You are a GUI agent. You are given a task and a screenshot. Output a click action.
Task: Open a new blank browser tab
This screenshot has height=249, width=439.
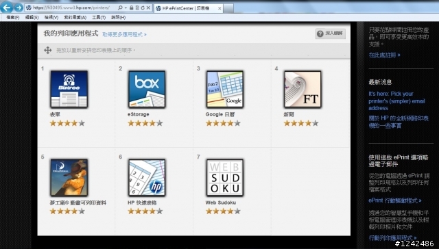[228, 9]
